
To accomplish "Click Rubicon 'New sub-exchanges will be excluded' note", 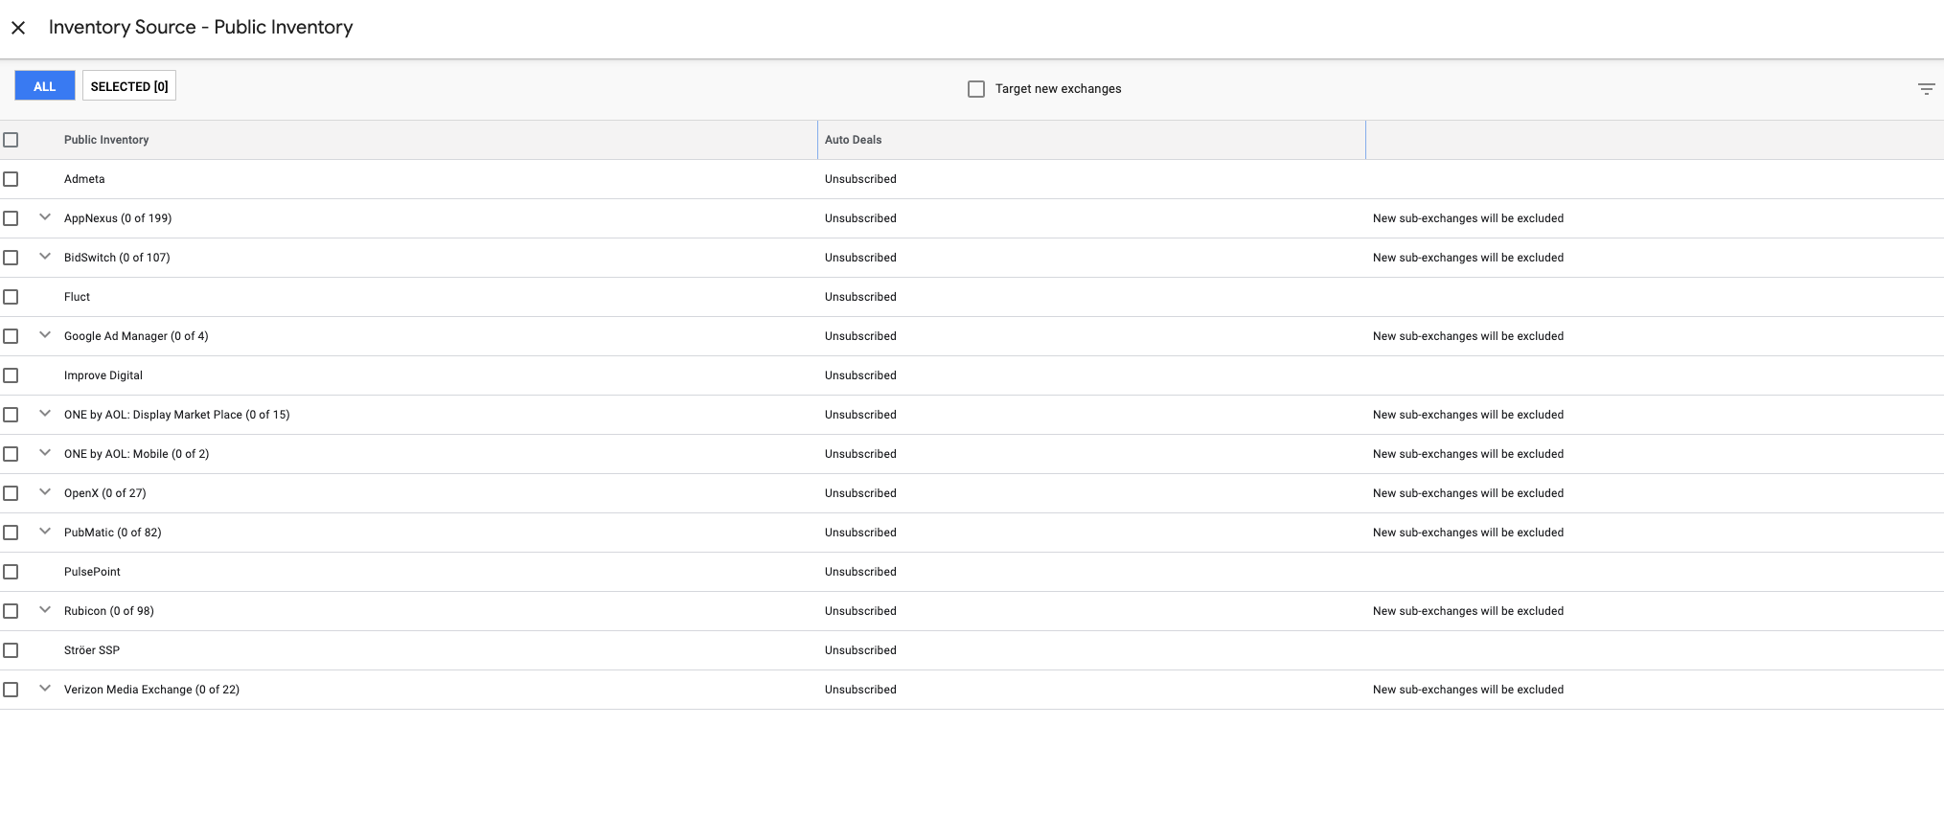I will (1468, 611).
